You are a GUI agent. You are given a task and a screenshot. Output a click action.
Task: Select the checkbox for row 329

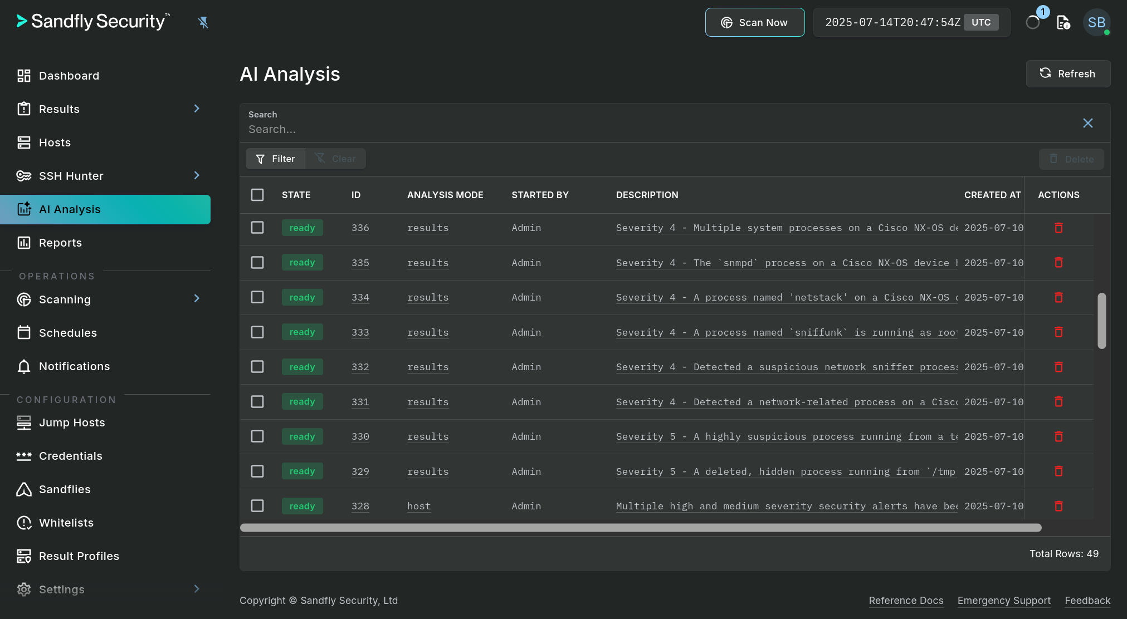pos(257,471)
